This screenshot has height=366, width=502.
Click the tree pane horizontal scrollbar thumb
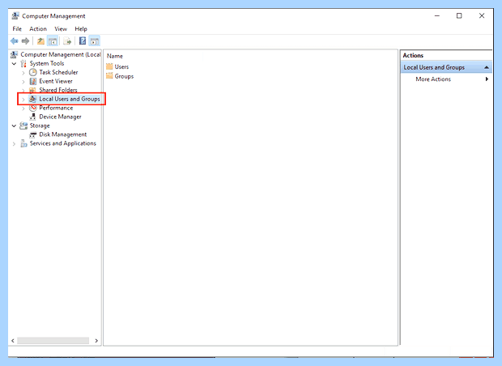point(53,341)
